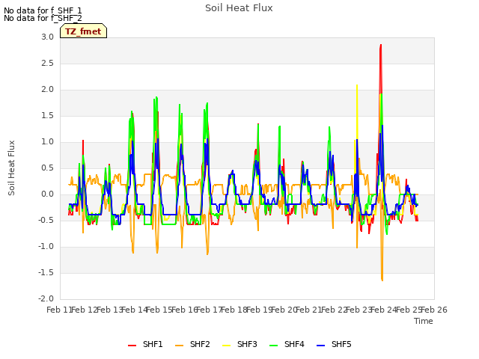Click the chart title Soil Heat Flux
479x359 pixels.
pyautogui.click(x=239, y=8)
